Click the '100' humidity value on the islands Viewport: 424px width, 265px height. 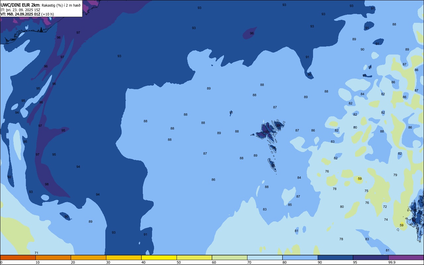(x=266, y=132)
